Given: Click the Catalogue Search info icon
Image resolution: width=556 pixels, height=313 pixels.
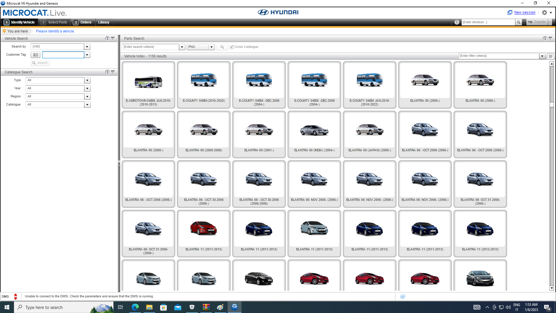Looking at the screenshot, I should [x=107, y=72].
